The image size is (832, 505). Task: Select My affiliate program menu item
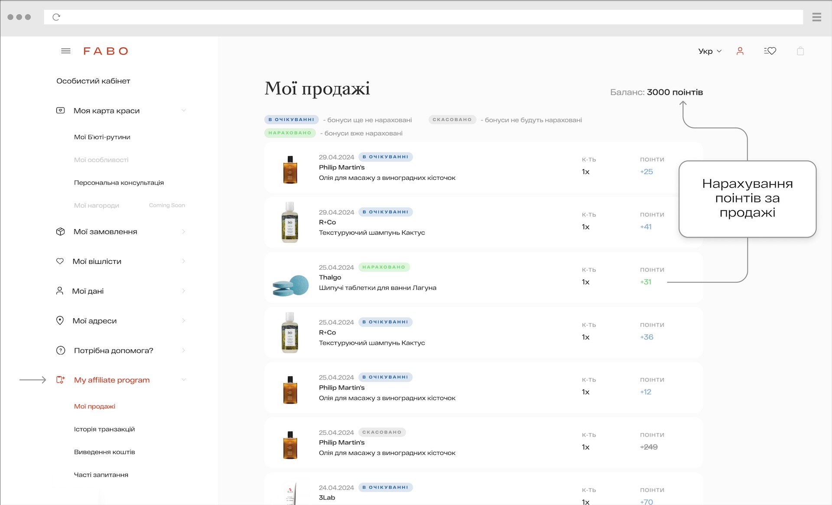click(112, 380)
